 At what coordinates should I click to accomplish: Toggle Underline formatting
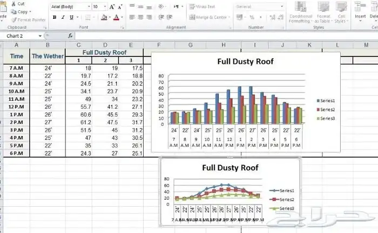point(72,17)
